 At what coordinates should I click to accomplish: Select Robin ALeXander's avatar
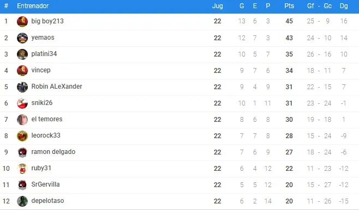coord(22,87)
